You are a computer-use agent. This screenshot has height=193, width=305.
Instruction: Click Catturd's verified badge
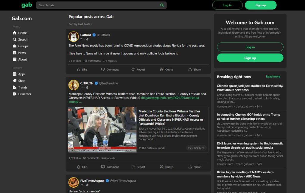(x=94, y=35)
